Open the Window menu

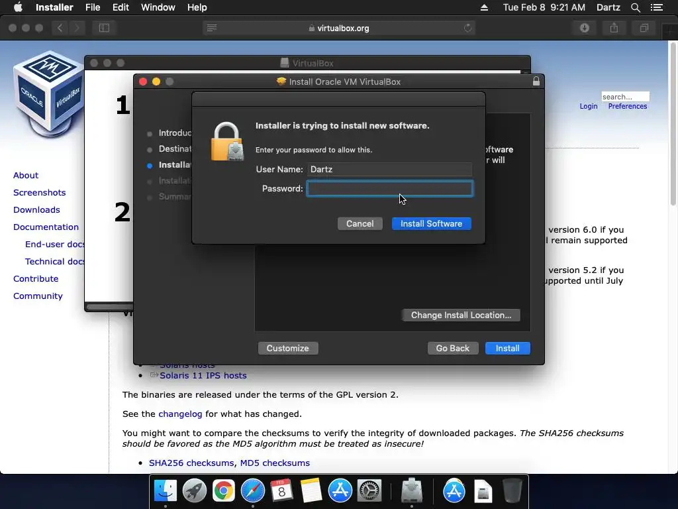tap(158, 7)
